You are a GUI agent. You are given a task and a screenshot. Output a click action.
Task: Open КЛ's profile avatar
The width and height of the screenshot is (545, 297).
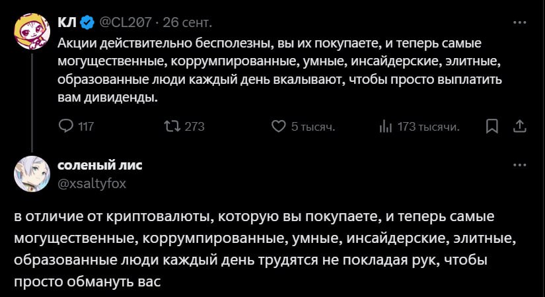coord(31,32)
